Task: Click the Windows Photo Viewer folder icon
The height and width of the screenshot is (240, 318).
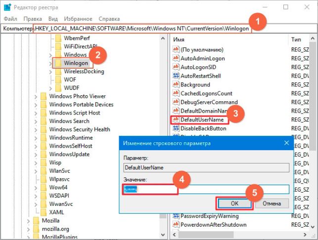Action: 44,96
